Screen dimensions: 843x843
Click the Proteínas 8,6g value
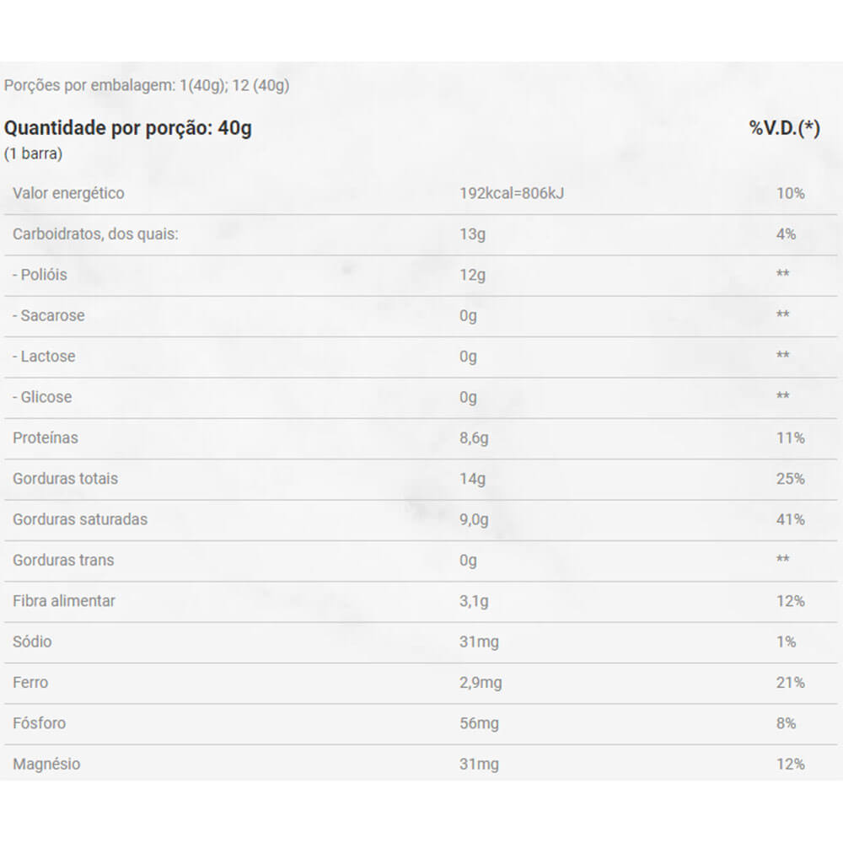coord(475,438)
